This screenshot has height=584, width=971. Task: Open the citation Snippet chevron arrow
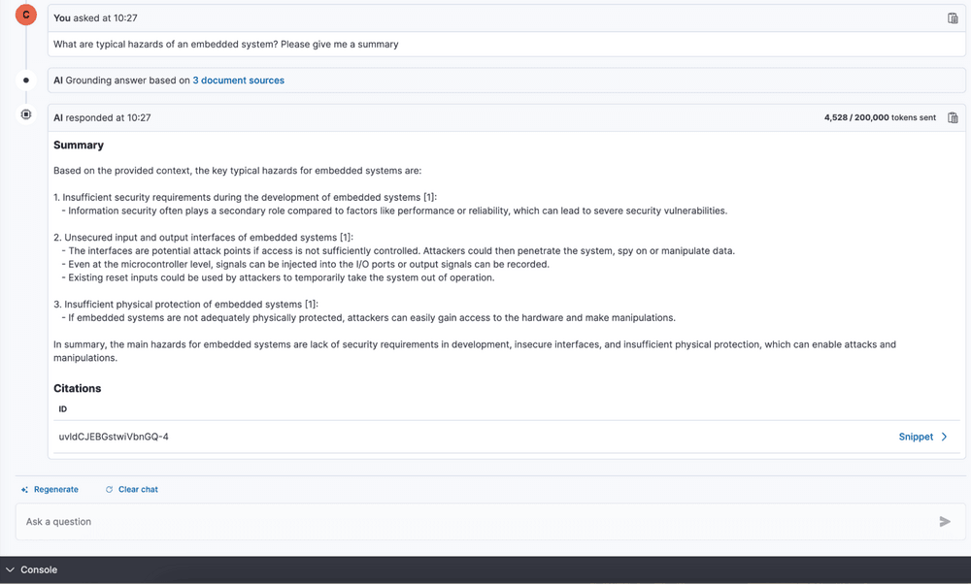pyautogui.click(x=944, y=437)
